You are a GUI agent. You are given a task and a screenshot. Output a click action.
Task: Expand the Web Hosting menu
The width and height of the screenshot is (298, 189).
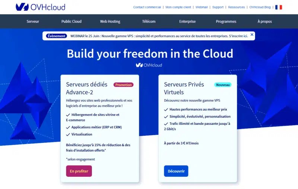click(x=110, y=22)
